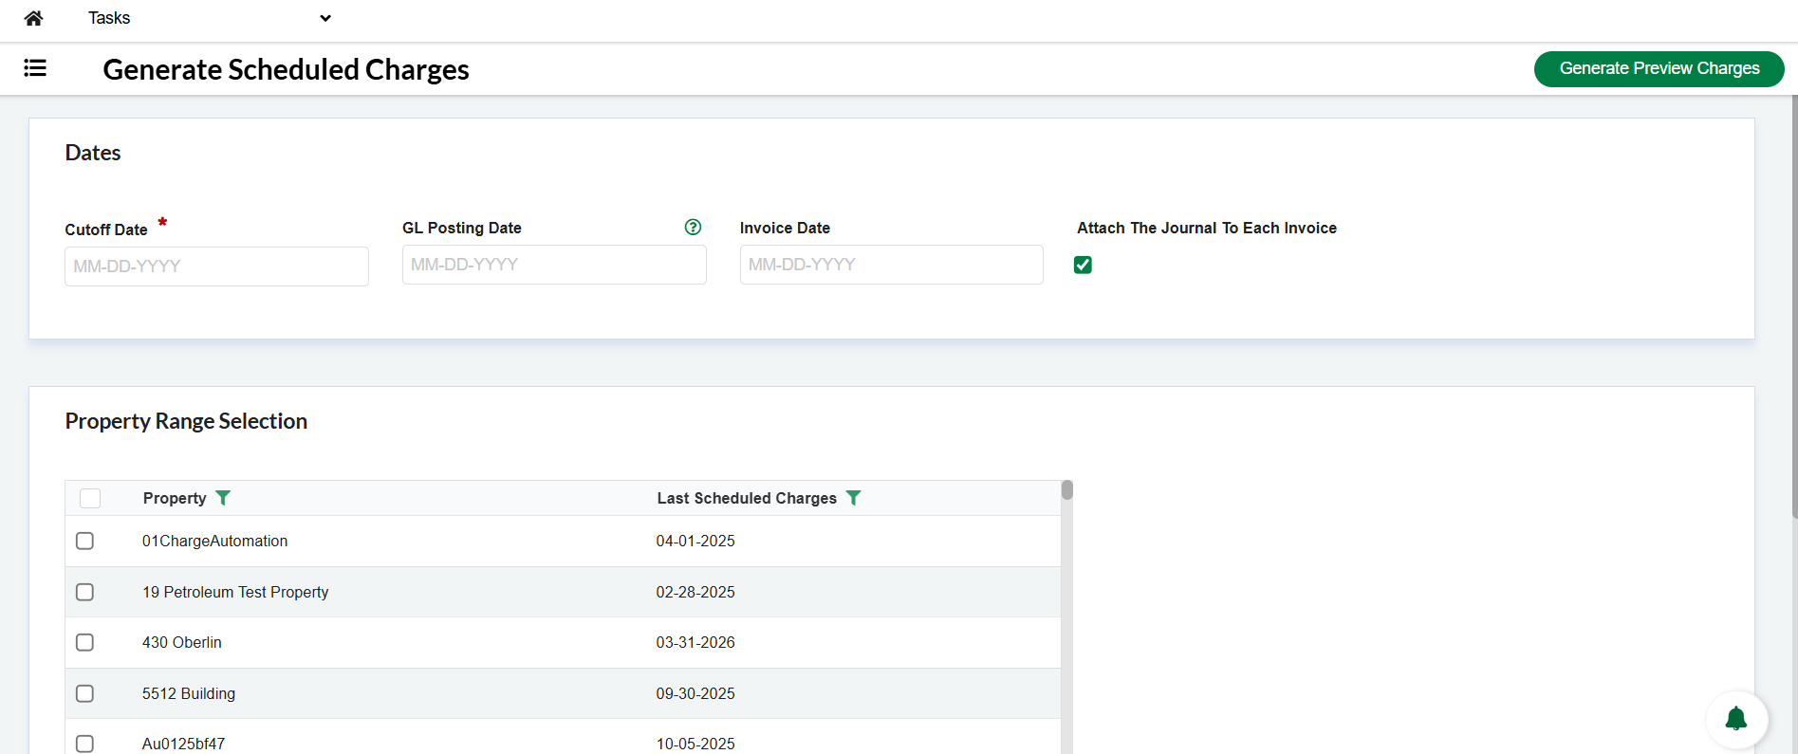The height and width of the screenshot is (754, 1798).
Task: Go to the home icon
Action: [x=33, y=18]
